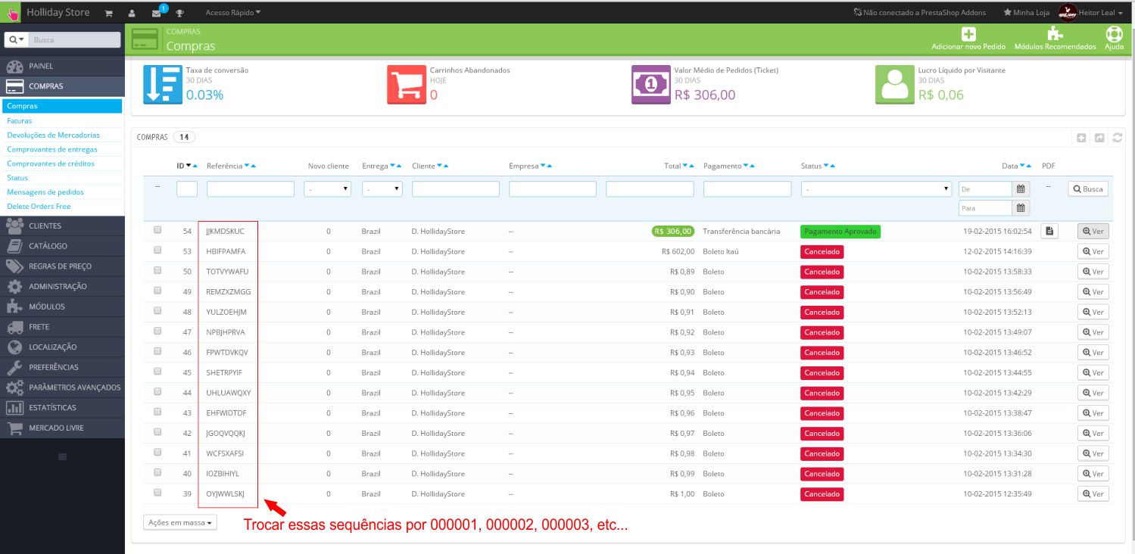Click reference JJKMDSKUC
1135x554 pixels.
pyautogui.click(x=226, y=231)
